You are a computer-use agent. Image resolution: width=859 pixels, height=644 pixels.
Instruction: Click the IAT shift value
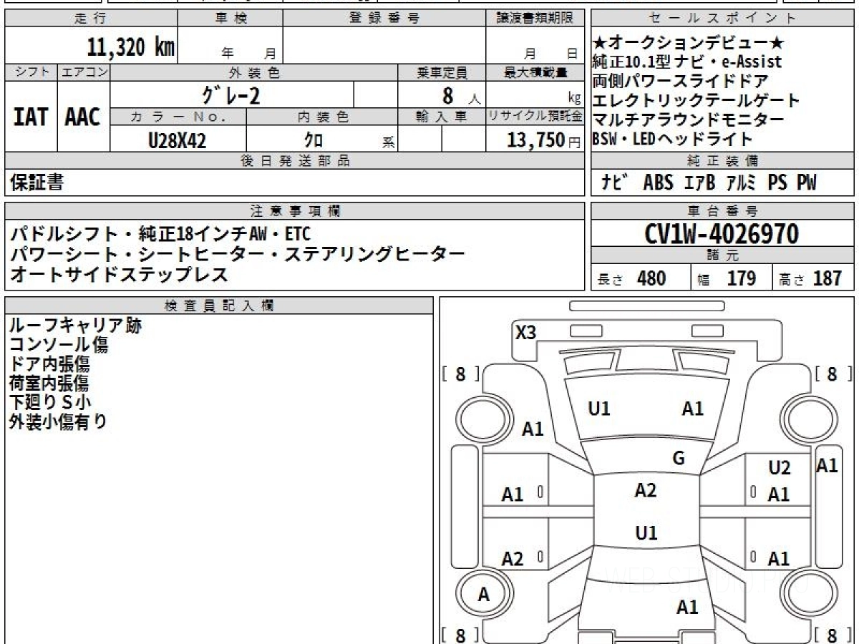point(31,117)
